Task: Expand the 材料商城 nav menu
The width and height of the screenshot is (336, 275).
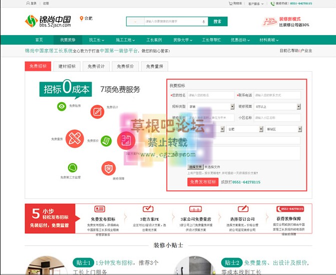Action: 269,40
